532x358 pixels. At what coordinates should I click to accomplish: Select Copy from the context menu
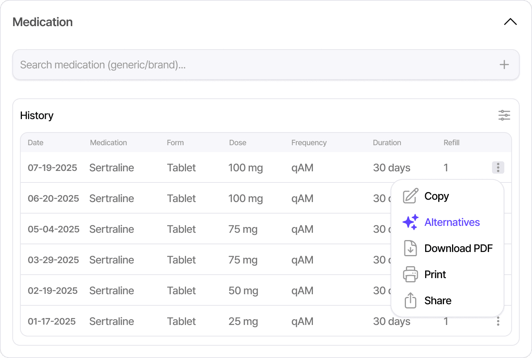436,196
